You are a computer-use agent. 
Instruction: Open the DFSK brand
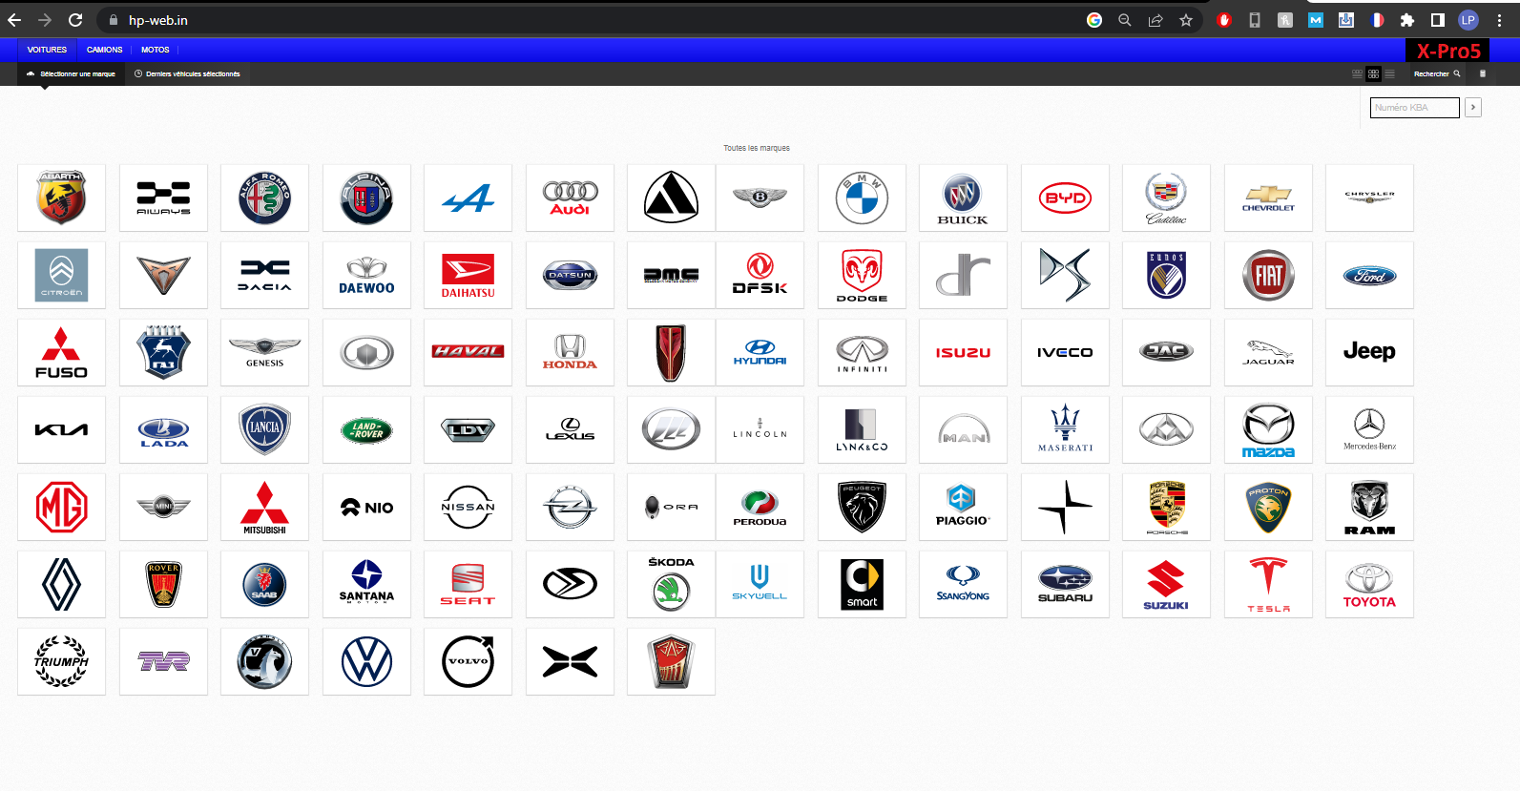(x=760, y=275)
